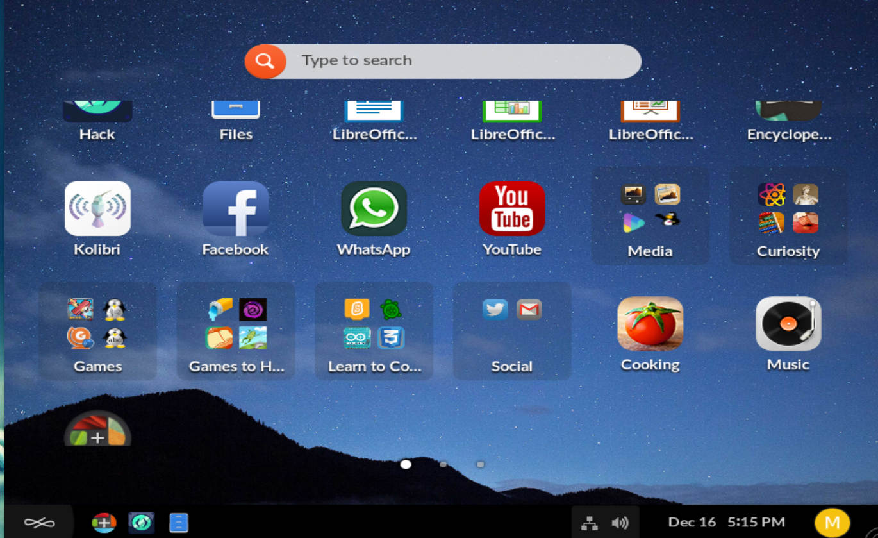Open the Files app
878x538 pixels.
pos(236,110)
